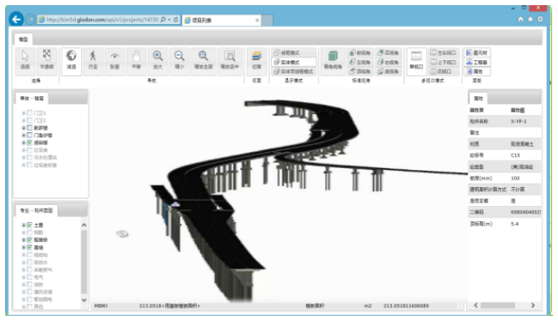The width and height of the screenshot is (558, 320).
Task: Switch to 底视角 bottom view
Action: tap(389, 71)
